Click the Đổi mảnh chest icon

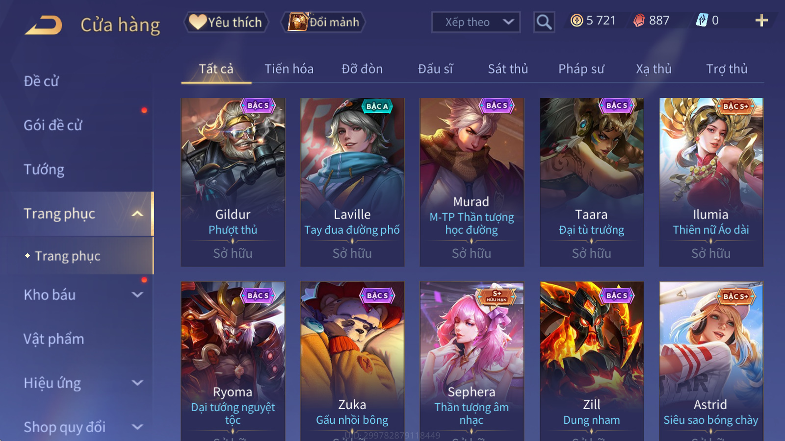[298, 22]
